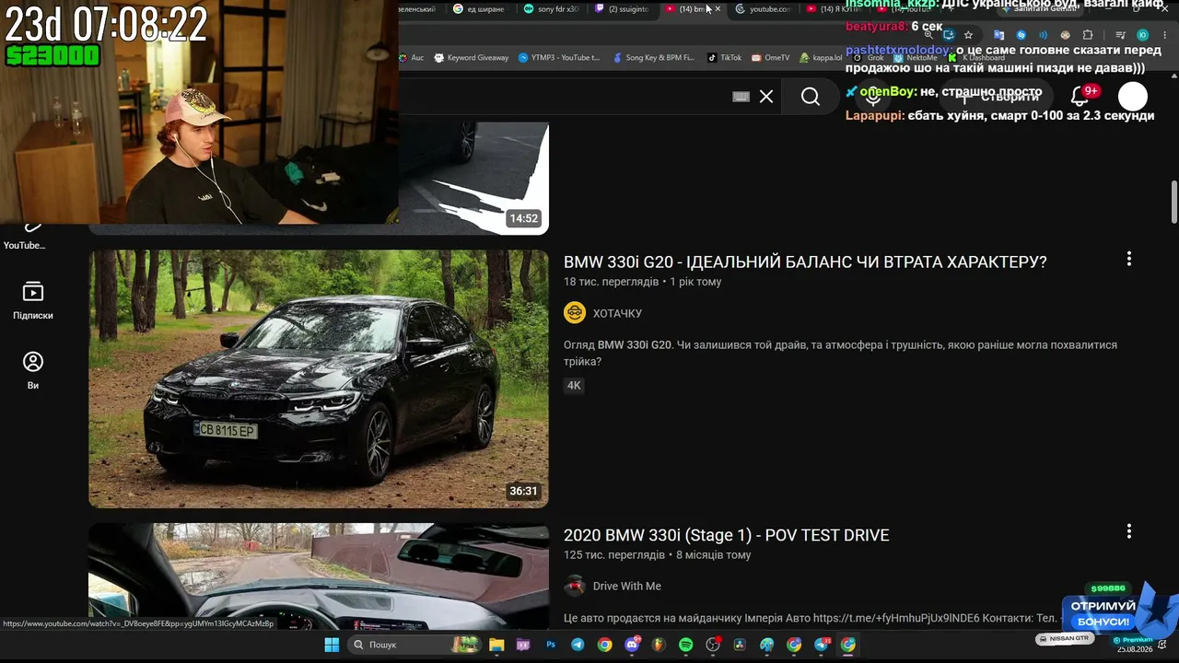The height and width of the screenshot is (663, 1179).
Task: Open the ХОТАЧКУ channel name link
Action: pos(617,313)
